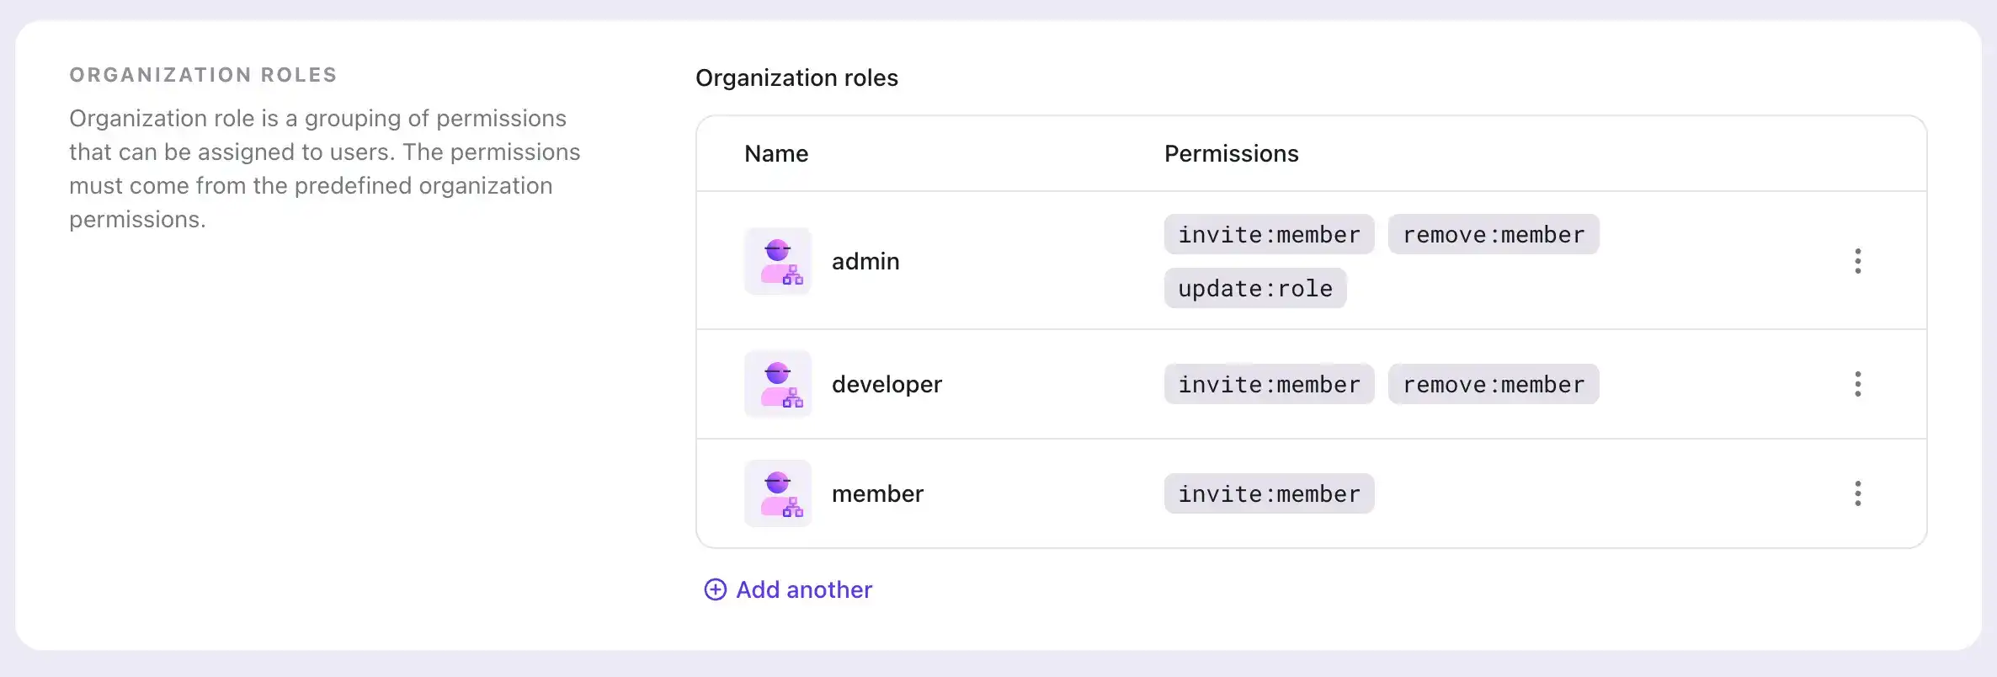Open the developer row more options menu

tap(1857, 384)
